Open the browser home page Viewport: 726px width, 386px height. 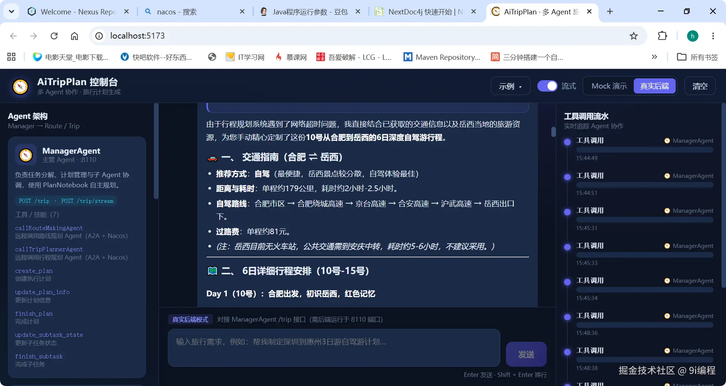pyautogui.click(x=74, y=36)
